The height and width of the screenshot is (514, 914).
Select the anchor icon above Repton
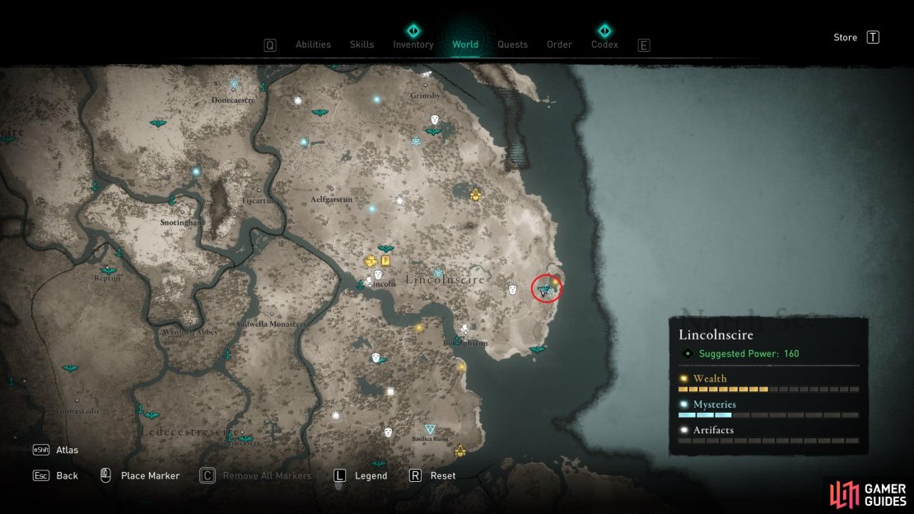pyautogui.click(x=119, y=252)
